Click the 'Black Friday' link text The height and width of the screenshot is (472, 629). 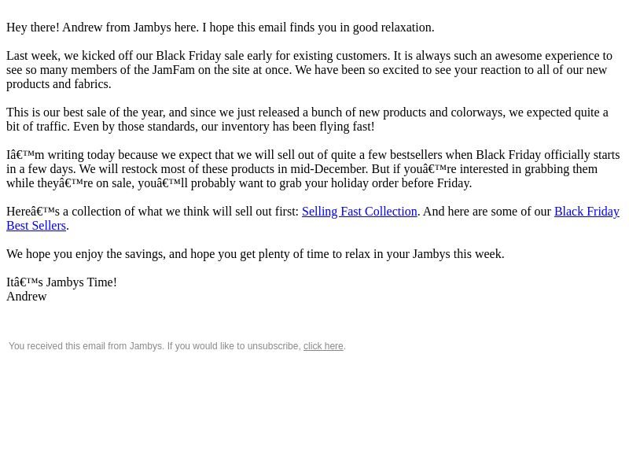pos(587,212)
